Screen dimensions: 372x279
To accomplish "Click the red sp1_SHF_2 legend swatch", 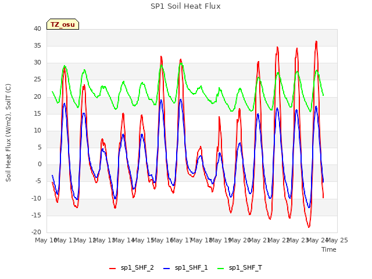I will 112,269.
